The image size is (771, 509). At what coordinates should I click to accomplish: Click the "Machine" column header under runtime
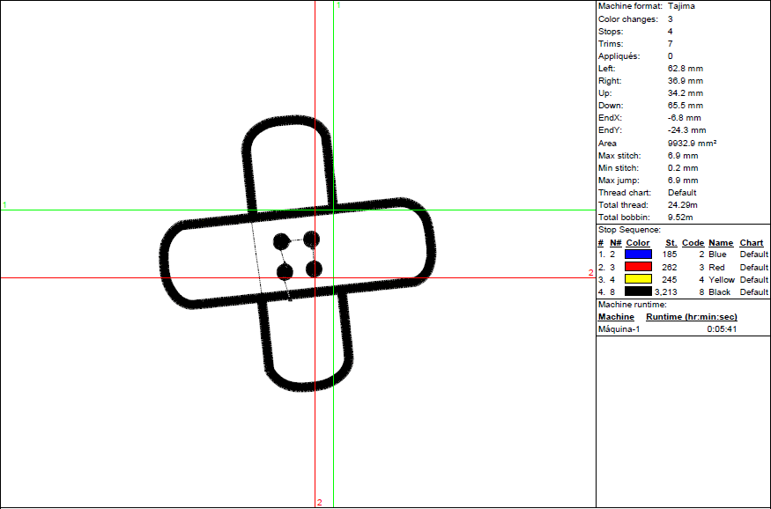[616, 316]
